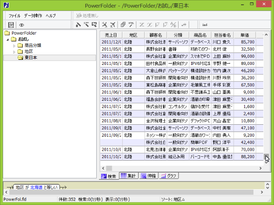Click the 顧客名 column header

[x=156, y=35]
